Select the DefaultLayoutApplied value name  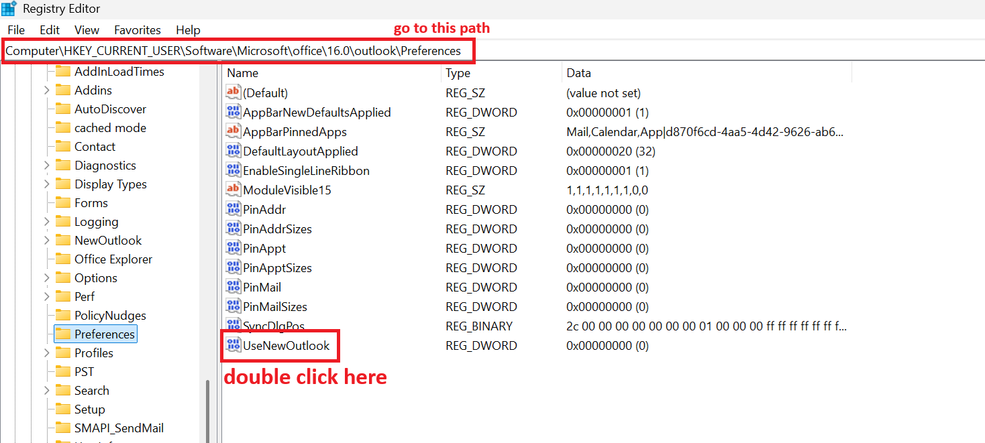[x=301, y=151]
